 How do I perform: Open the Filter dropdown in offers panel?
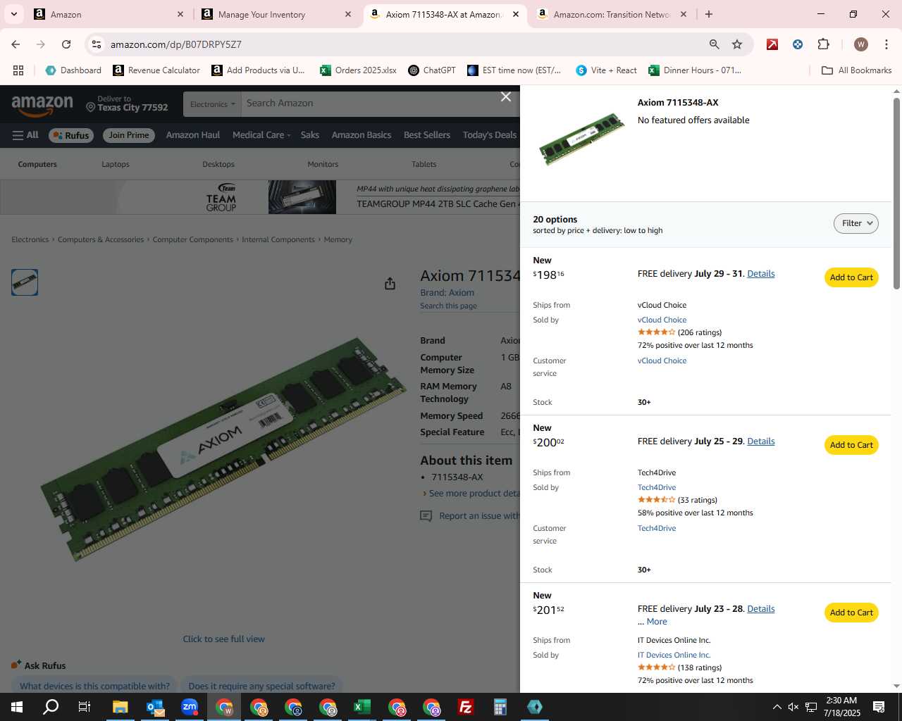(x=856, y=223)
